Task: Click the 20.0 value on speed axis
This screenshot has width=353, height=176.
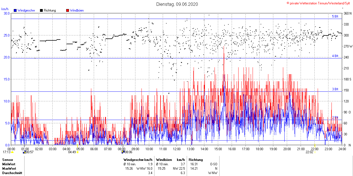Action: [x=6, y=57]
